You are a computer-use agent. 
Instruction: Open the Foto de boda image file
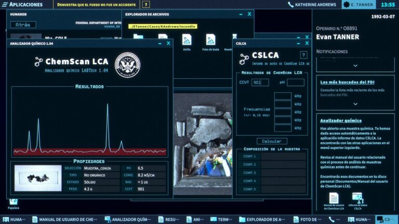click(x=211, y=42)
